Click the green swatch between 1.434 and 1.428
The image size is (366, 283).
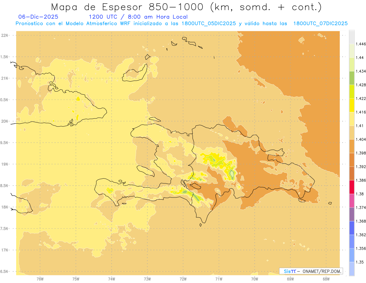tap(352, 78)
